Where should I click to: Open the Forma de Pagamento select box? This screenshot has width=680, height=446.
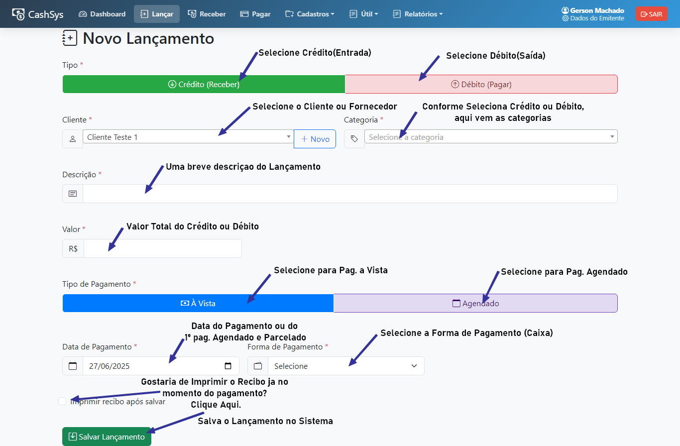[345, 366]
